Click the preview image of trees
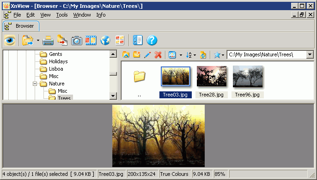 (158, 136)
